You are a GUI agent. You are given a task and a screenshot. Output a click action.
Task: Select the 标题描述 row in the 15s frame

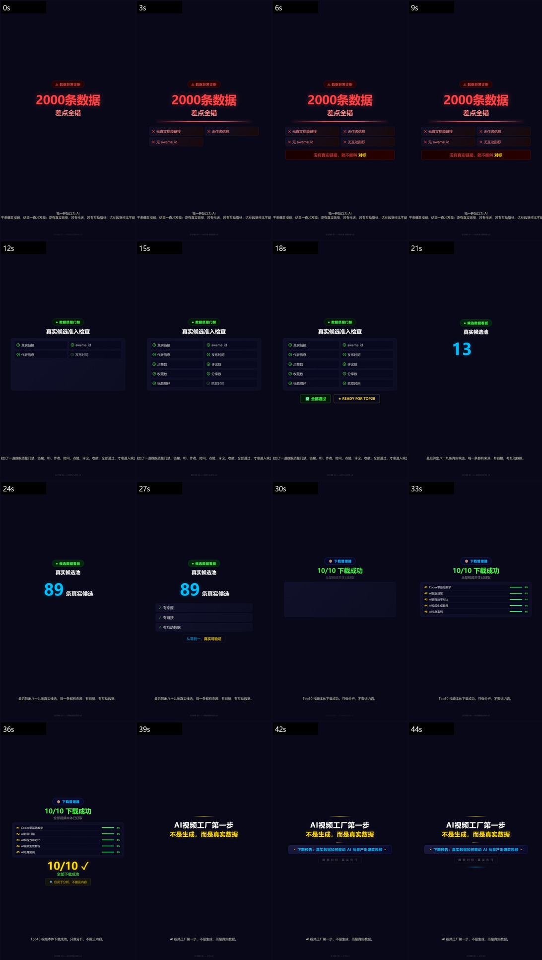click(x=176, y=384)
